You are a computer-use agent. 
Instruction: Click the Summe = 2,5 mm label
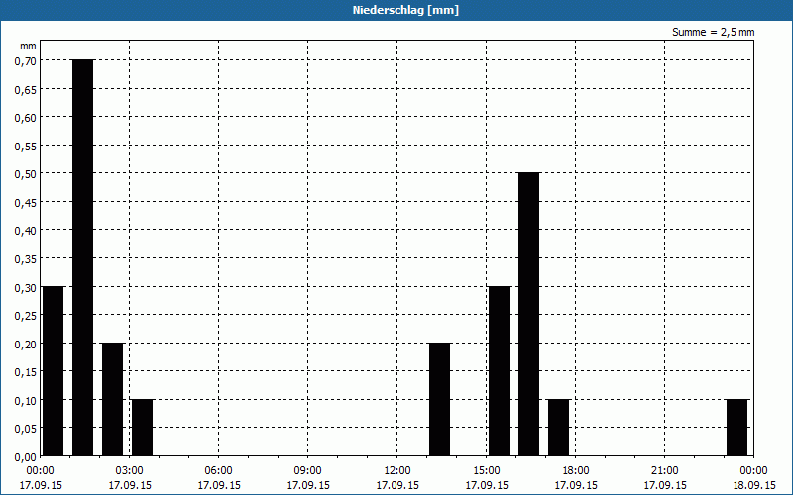point(713,32)
